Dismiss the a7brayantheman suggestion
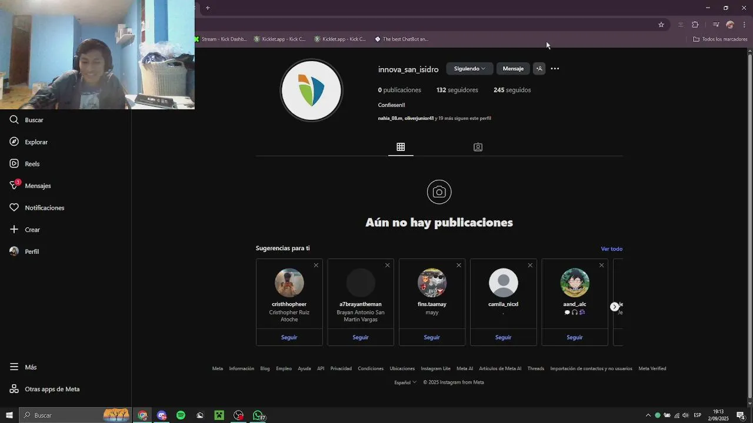The height and width of the screenshot is (423, 753). point(387,266)
